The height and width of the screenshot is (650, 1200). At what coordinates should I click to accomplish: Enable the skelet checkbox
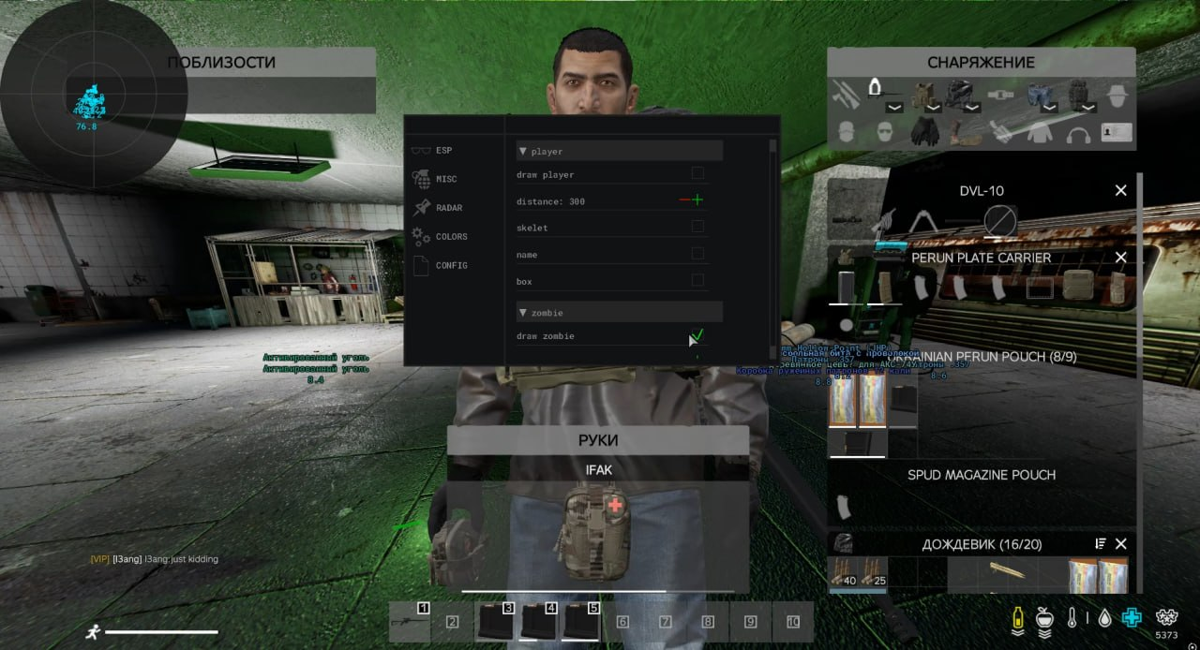coord(697,227)
